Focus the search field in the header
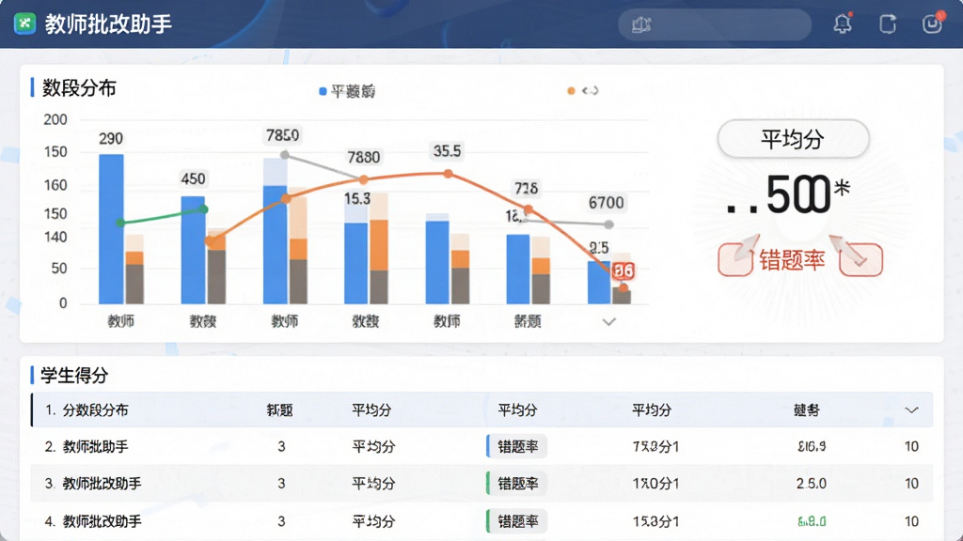Screen dimensions: 963x541 (715, 24)
